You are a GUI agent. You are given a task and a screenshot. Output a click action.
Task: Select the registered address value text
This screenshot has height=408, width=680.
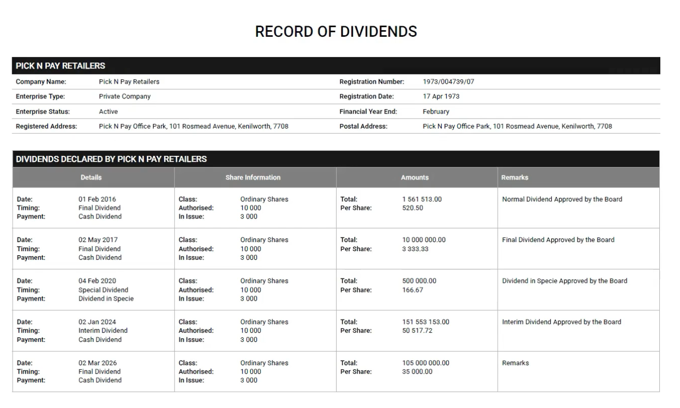coord(193,126)
